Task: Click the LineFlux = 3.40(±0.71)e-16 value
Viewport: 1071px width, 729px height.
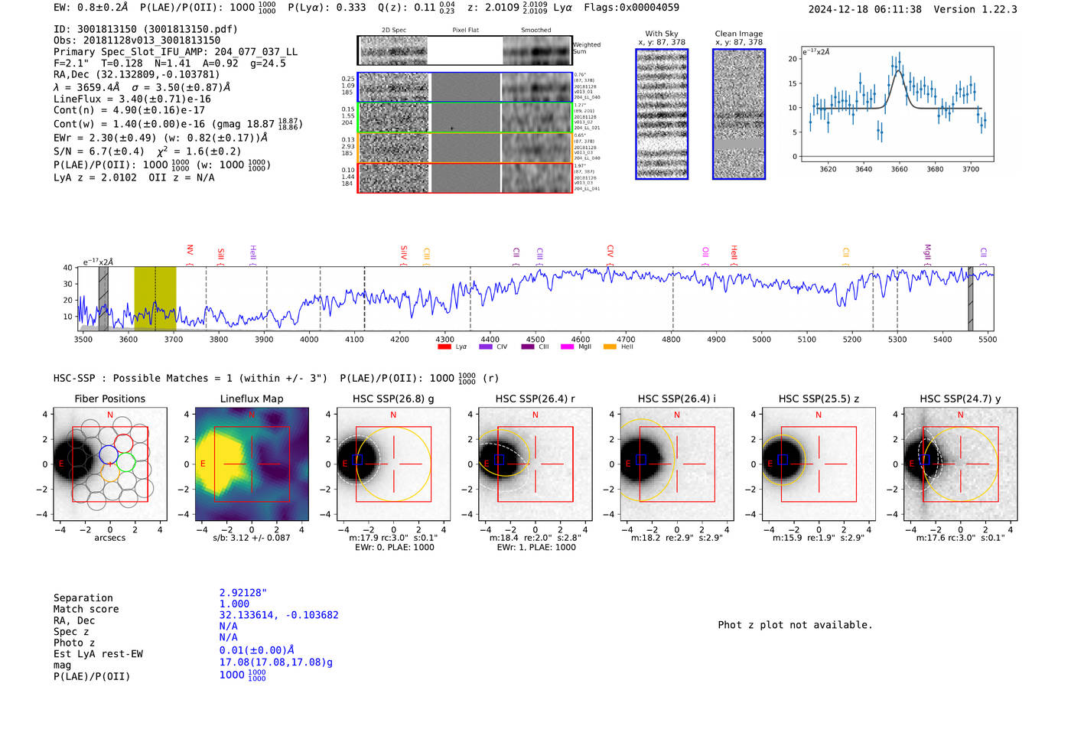Action: pyautogui.click(x=132, y=99)
